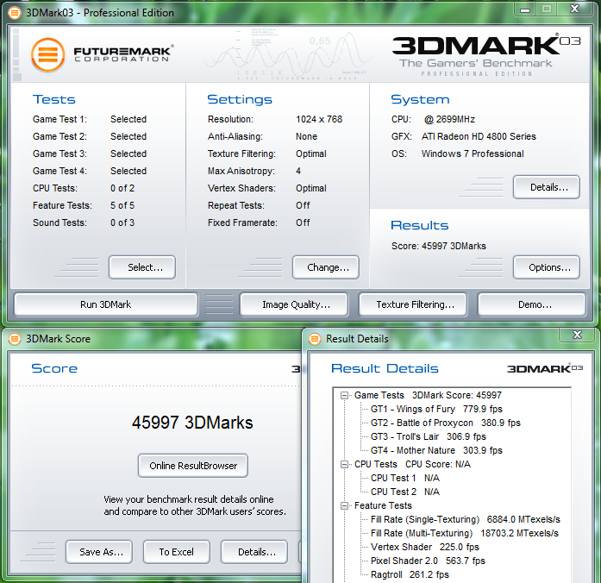This screenshot has width=601, height=583.
Task: Collapse the Feature Tests tree node
Action: point(345,505)
